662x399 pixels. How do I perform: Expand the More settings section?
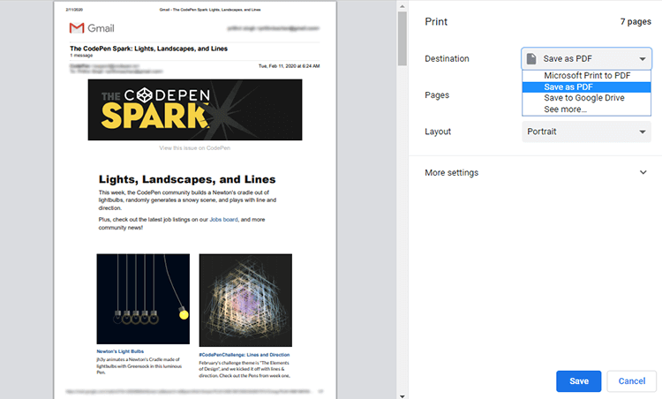pos(536,173)
